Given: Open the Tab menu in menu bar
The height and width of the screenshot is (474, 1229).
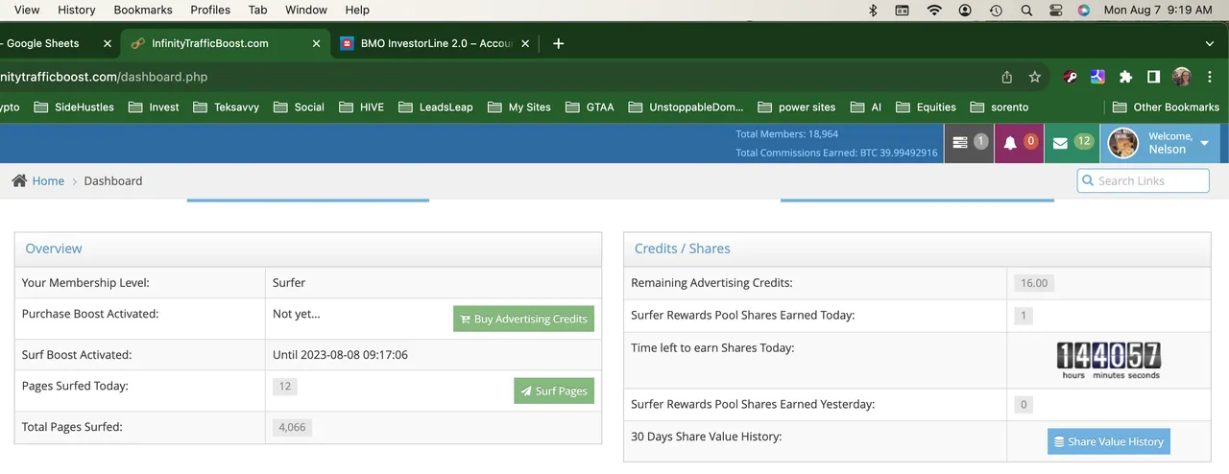Looking at the screenshot, I should [257, 10].
